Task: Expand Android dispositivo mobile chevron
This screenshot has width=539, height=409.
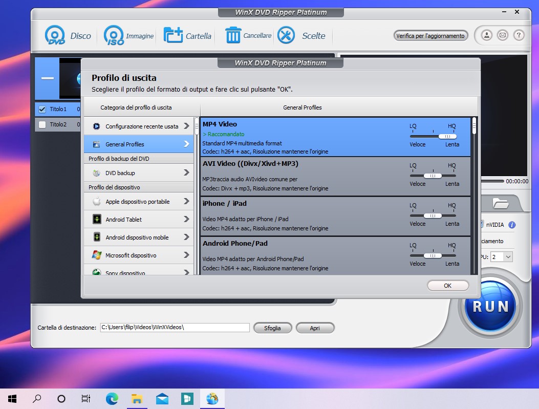Action: (x=186, y=237)
